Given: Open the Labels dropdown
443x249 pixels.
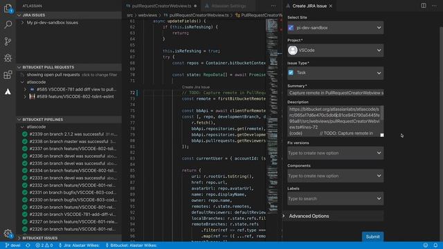Looking at the screenshot, I should [x=335, y=199].
